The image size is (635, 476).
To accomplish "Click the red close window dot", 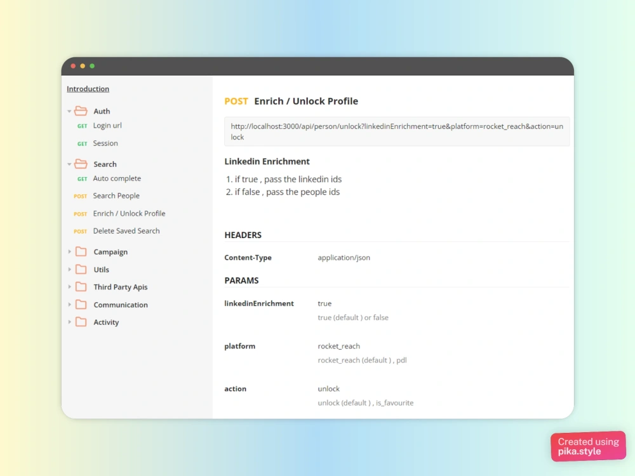I will tap(73, 66).
